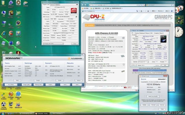Select the Graphics Card tab in GPU-Z
The image size is (185, 115).
tap(46, 5)
